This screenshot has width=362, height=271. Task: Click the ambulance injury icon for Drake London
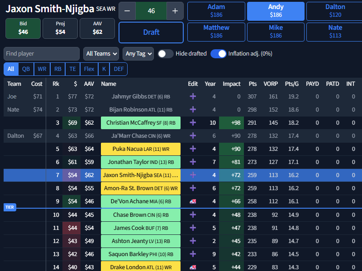tap(193, 267)
